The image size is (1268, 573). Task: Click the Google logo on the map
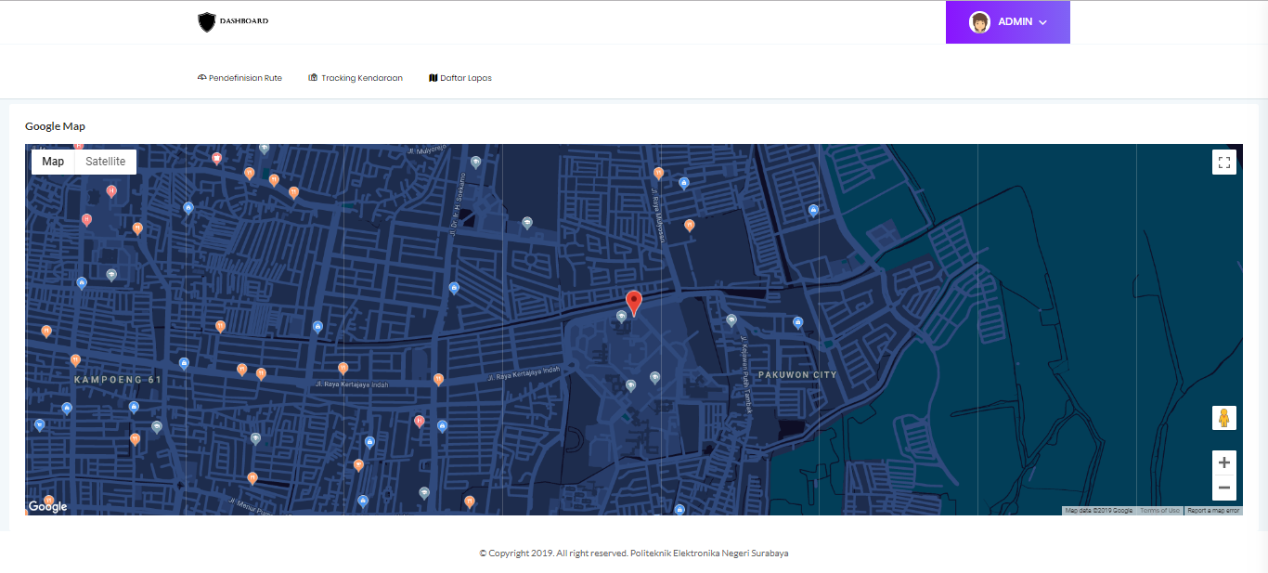click(x=47, y=506)
